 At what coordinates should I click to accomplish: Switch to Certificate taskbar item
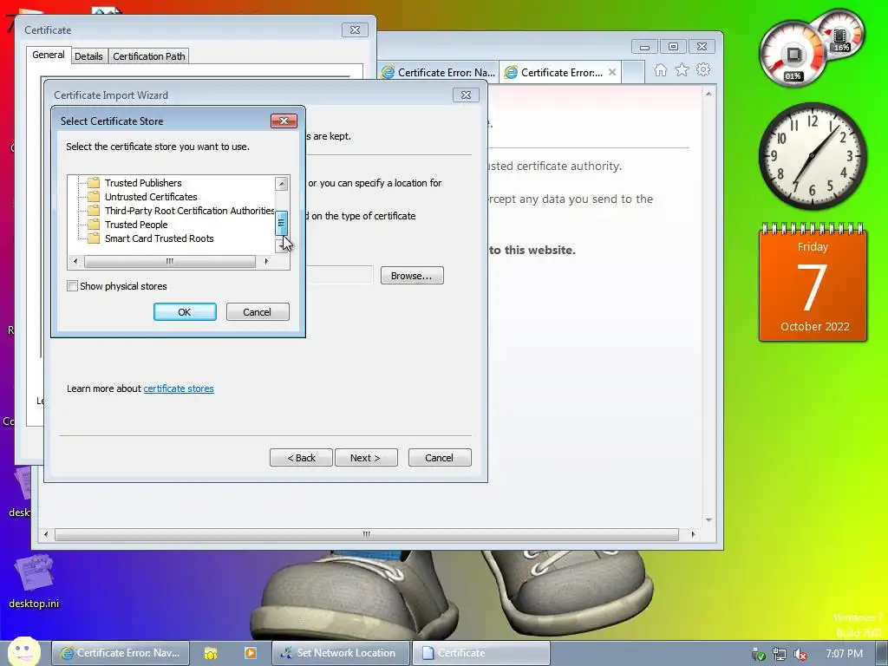point(480,653)
